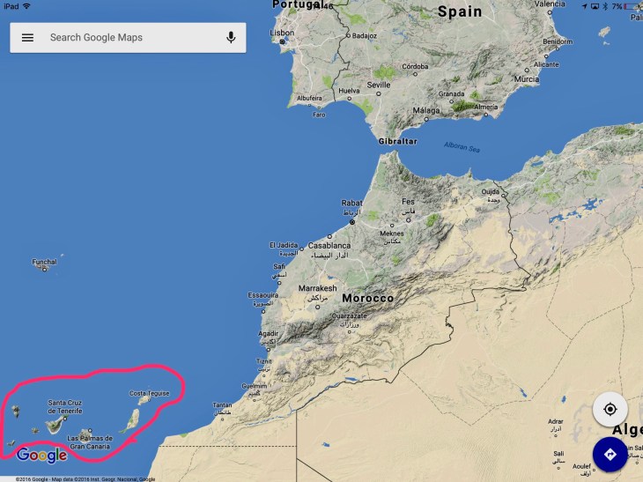Tap the Gibraltar label on map
This screenshot has width=643, height=482.
398,141
